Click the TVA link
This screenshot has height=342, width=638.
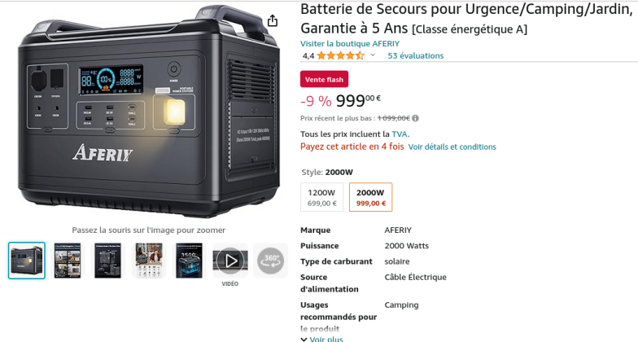coord(400,134)
